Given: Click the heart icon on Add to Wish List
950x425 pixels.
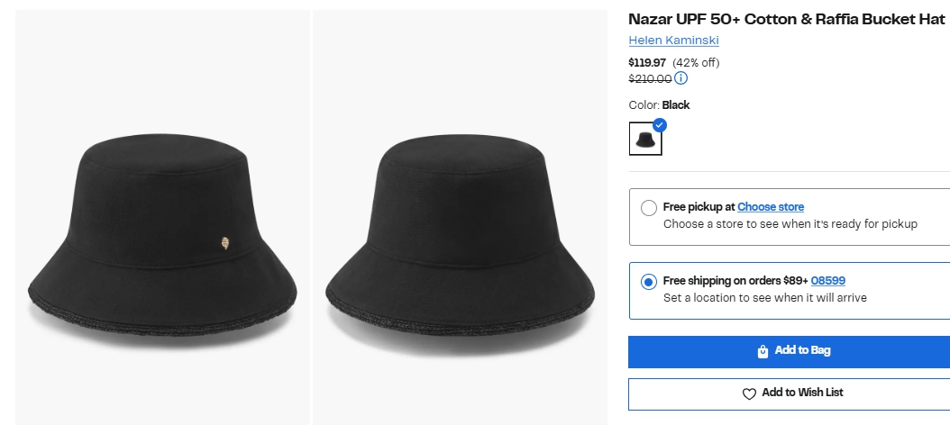Looking at the screenshot, I should click(749, 393).
